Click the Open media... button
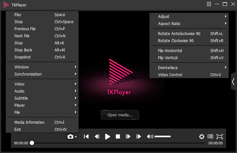Viewport: 237px width, 153px height. [120, 115]
